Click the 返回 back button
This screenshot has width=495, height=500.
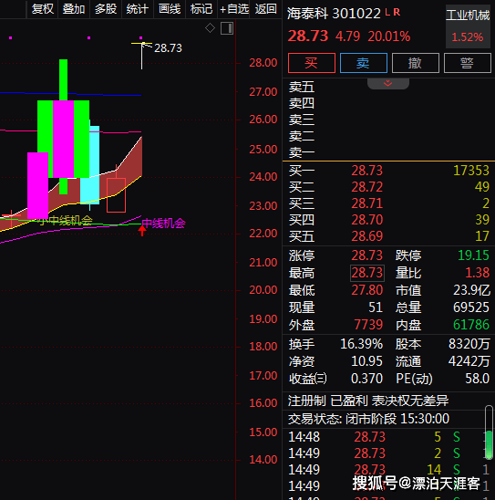[x=266, y=9]
